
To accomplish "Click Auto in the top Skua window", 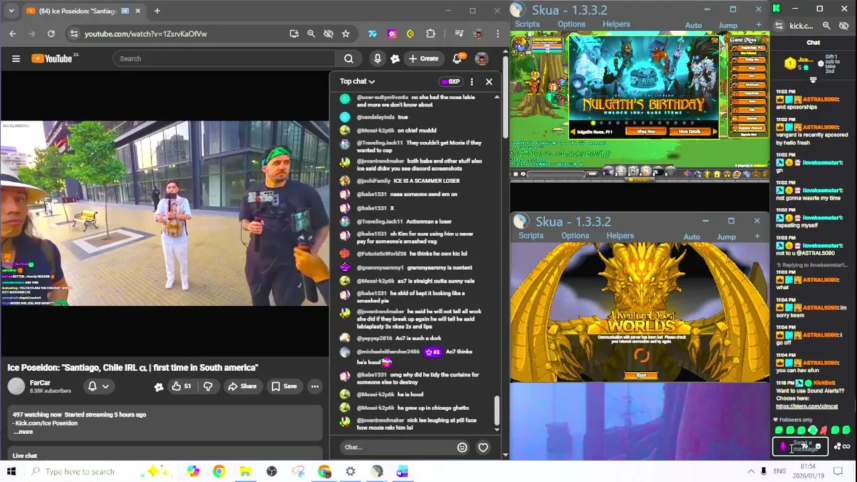I will point(693,25).
